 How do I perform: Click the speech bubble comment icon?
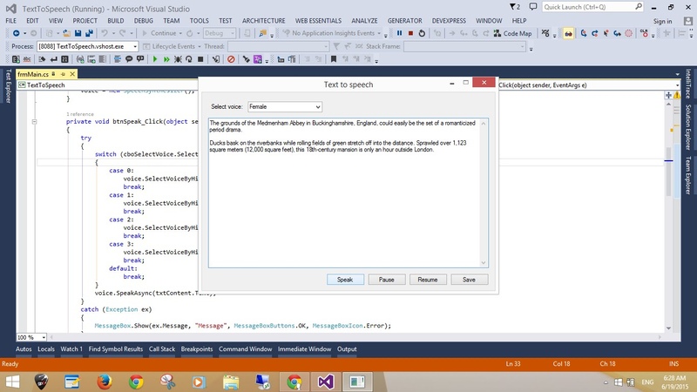(x=129, y=59)
